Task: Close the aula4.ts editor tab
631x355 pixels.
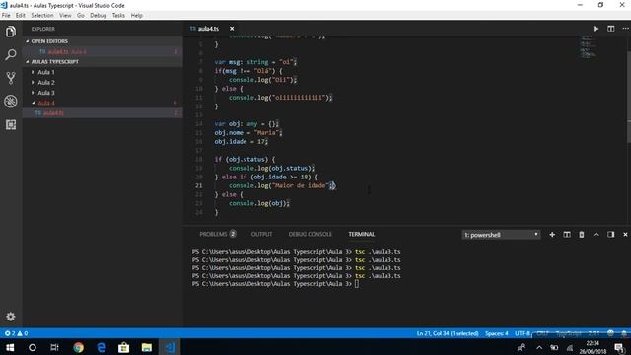Action: [x=232, y=29]
